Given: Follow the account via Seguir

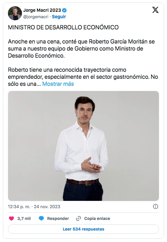Looking at the screenshot, I should [x=59, y=17].
